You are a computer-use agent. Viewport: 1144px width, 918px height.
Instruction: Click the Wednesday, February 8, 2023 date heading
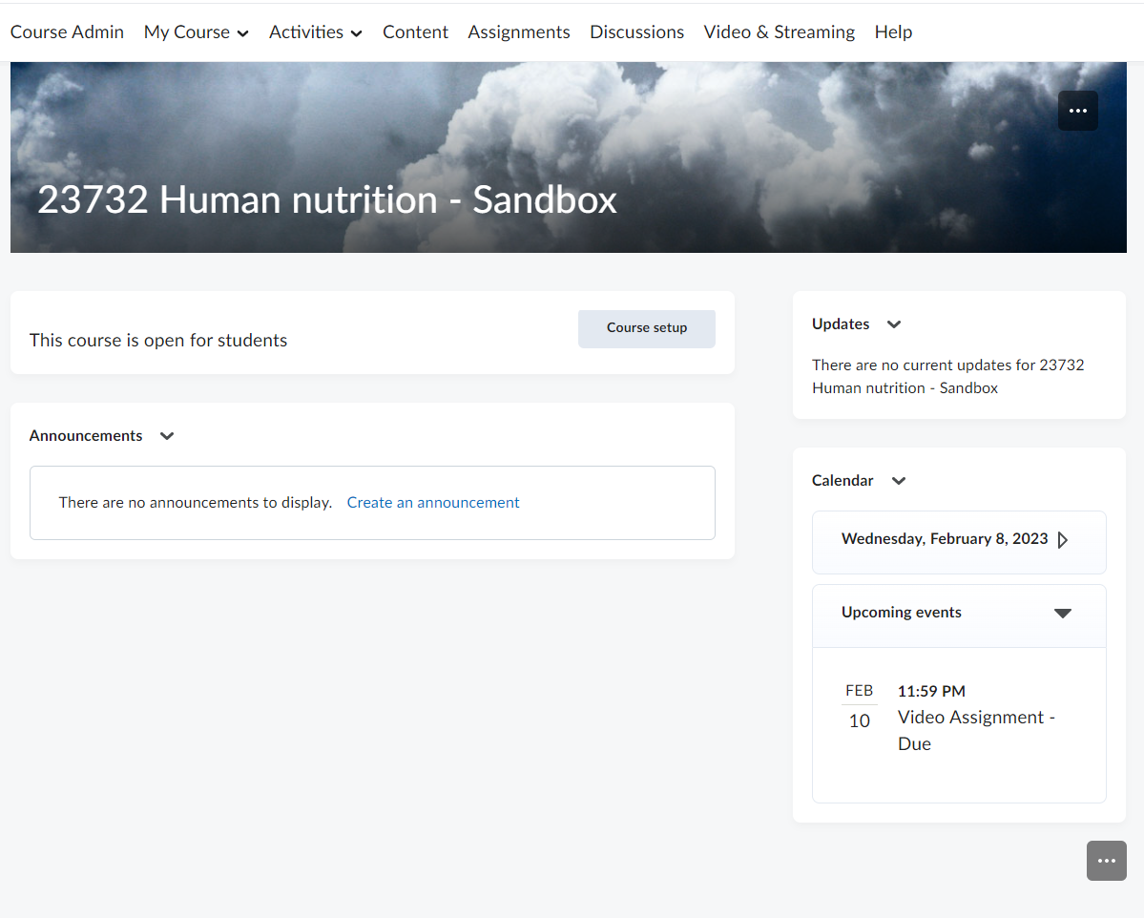point(944,539)
